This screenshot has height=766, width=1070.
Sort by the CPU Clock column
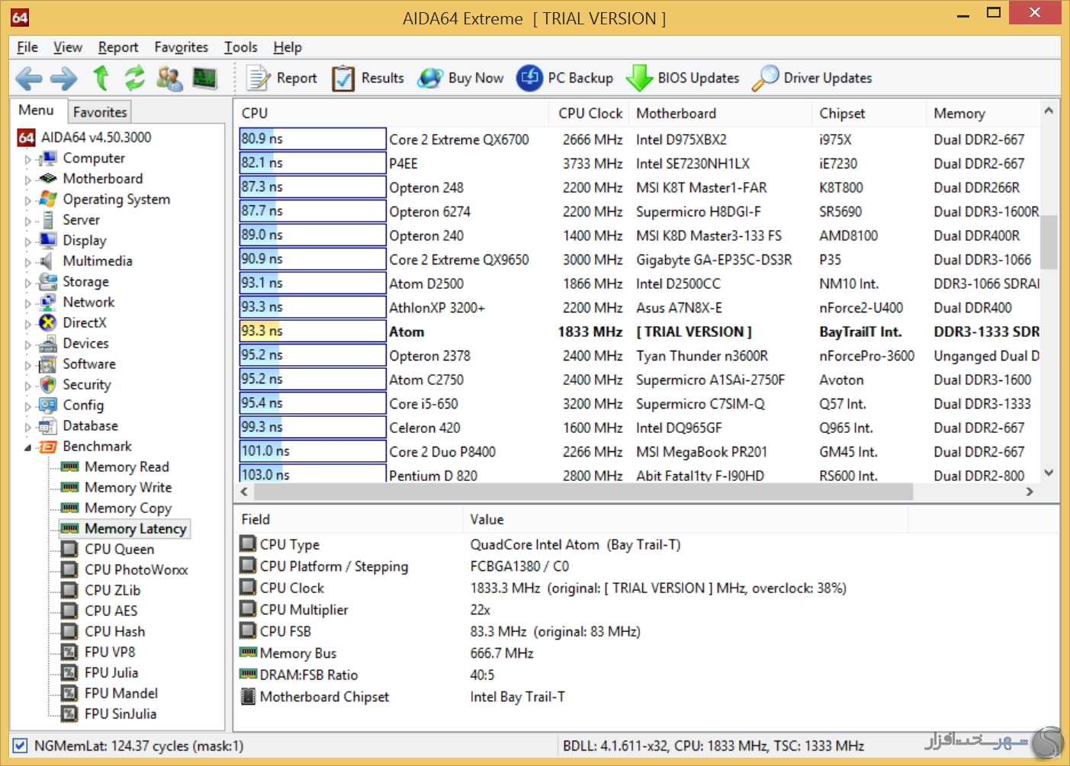pos(588,113)
